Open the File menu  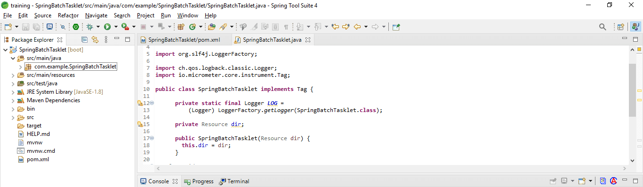pyautogui.click(x=7, y=15)
